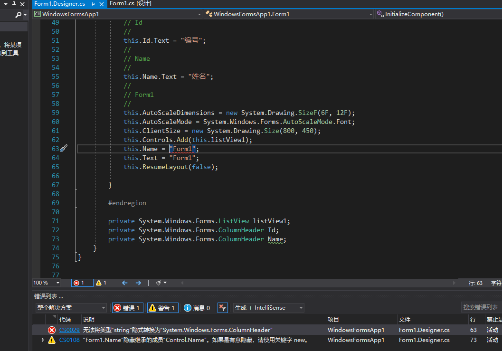Click the screwdriver quick actions icon on line 63
This screenshot has width=502, height=351.
pos(64,148)
